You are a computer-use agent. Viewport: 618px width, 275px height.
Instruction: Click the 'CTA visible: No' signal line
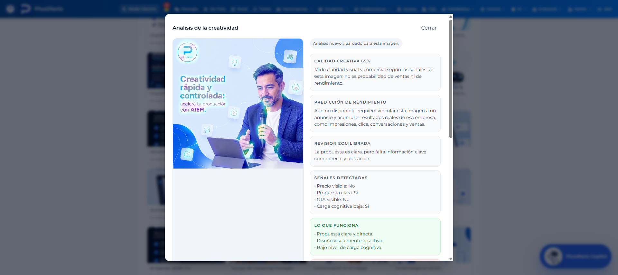click(x=332, y=199)
